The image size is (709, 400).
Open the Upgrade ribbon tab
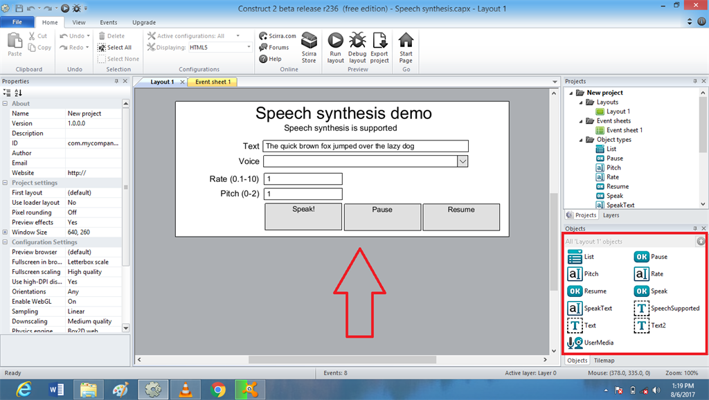(x=144, y=22)
